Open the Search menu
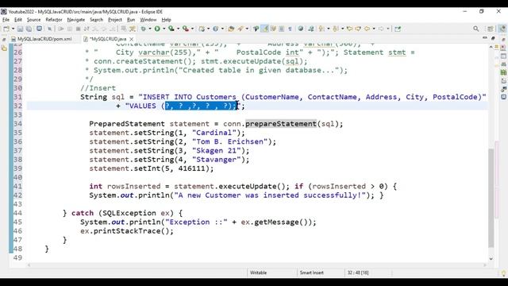This screenshot has height=286, width=508. (96, 20)
